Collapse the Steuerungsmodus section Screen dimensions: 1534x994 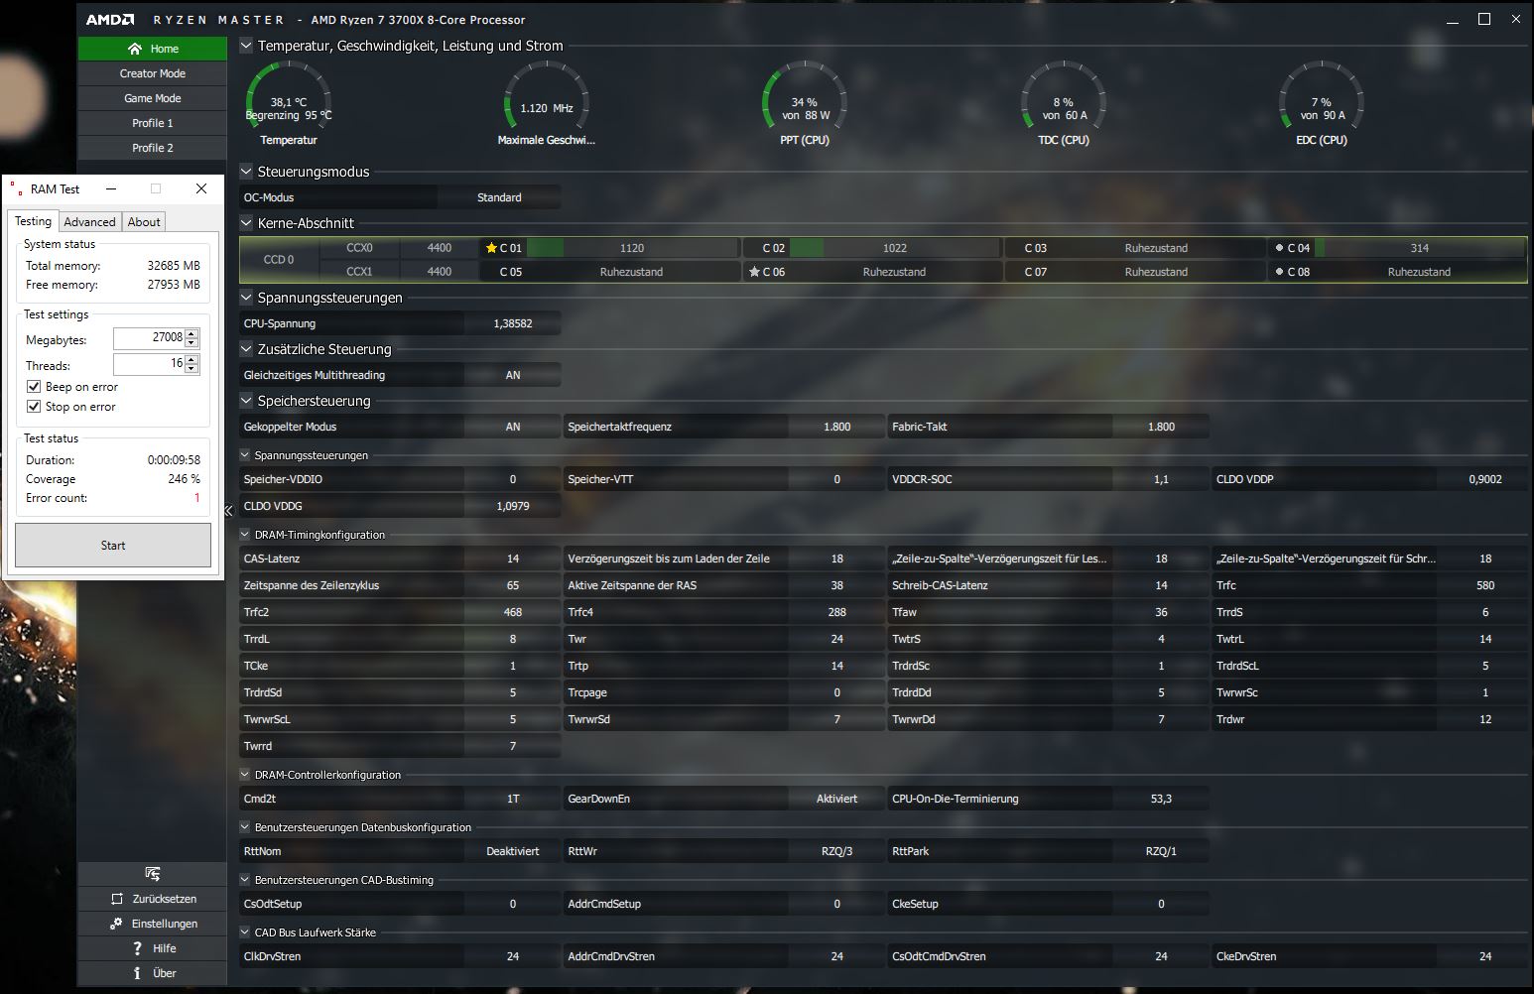246,172
